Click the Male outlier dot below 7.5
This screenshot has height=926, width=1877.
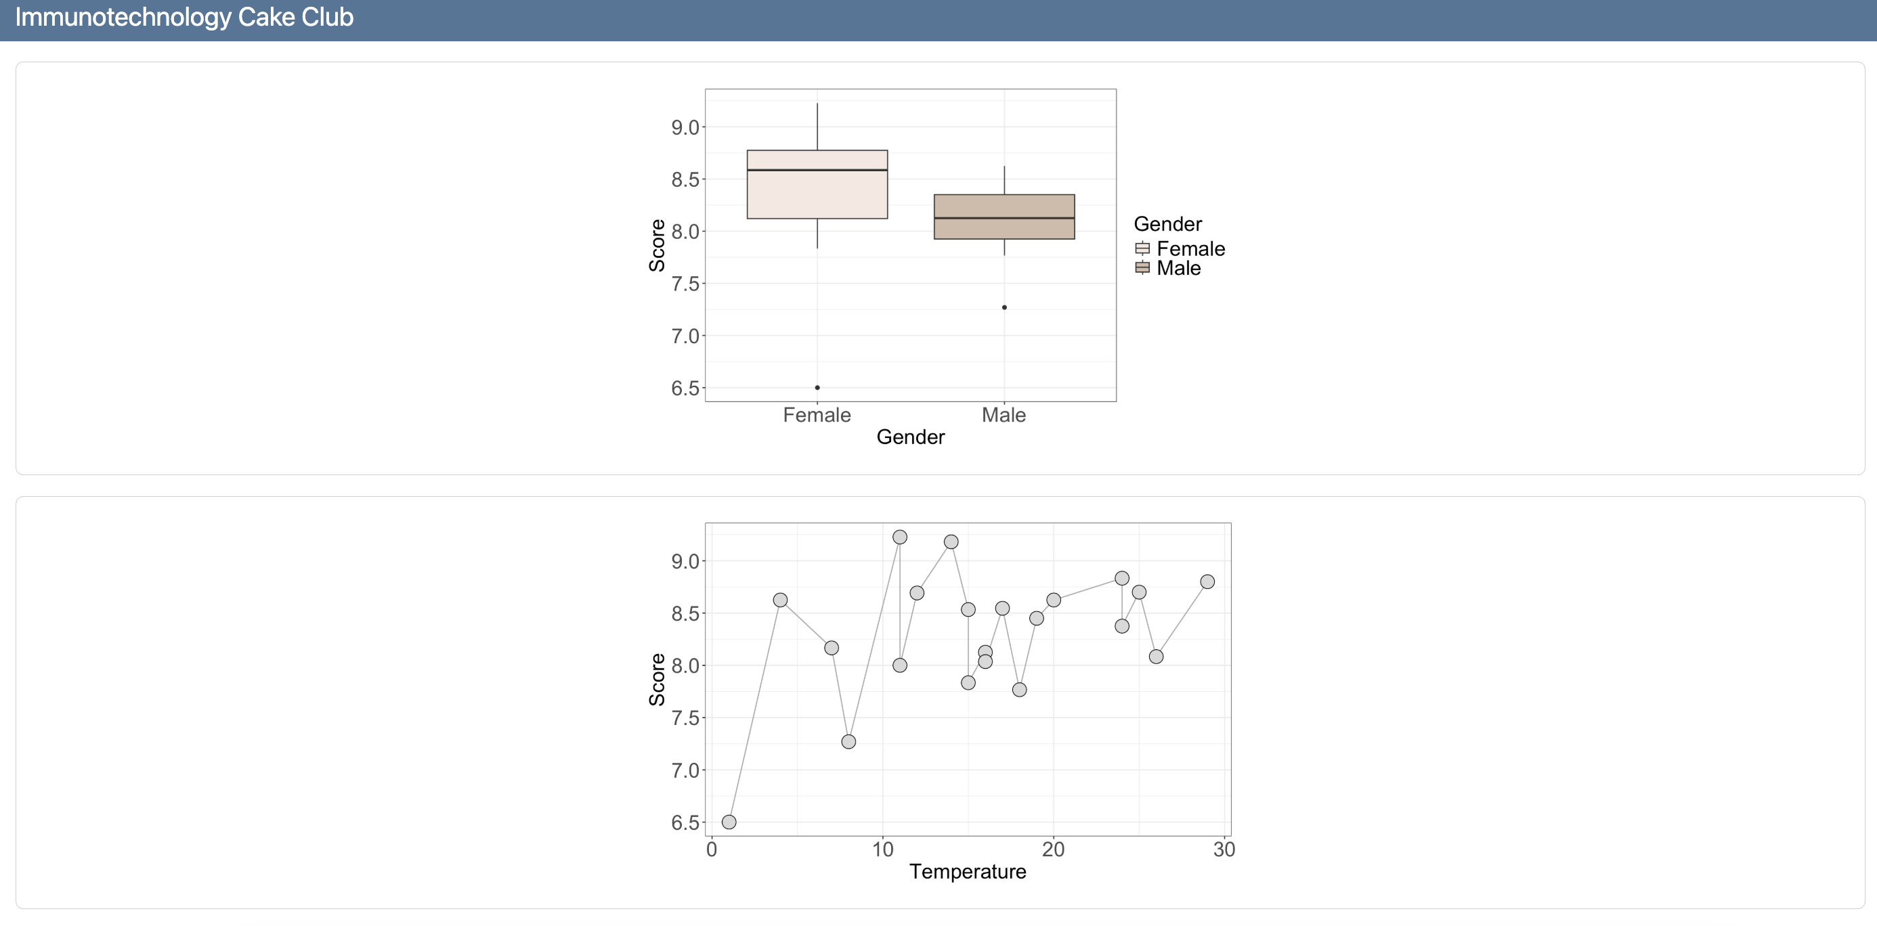(x=1004, y=307)
